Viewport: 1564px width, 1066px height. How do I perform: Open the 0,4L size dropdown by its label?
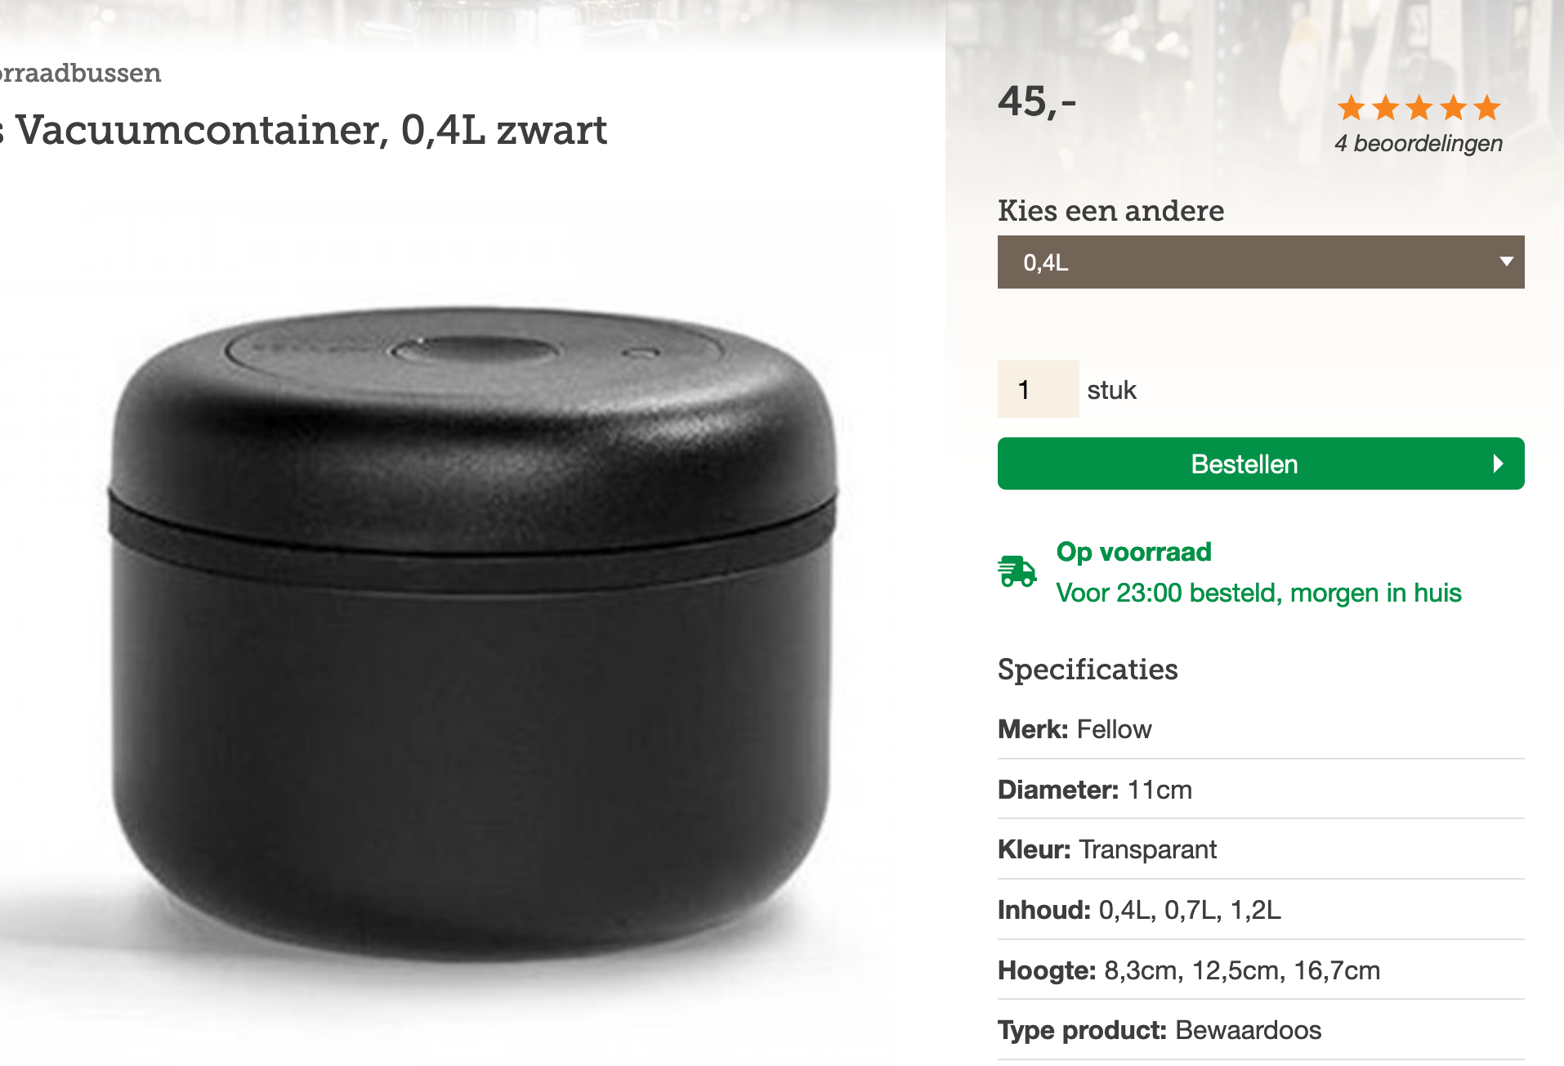[x=1046, y=262]
